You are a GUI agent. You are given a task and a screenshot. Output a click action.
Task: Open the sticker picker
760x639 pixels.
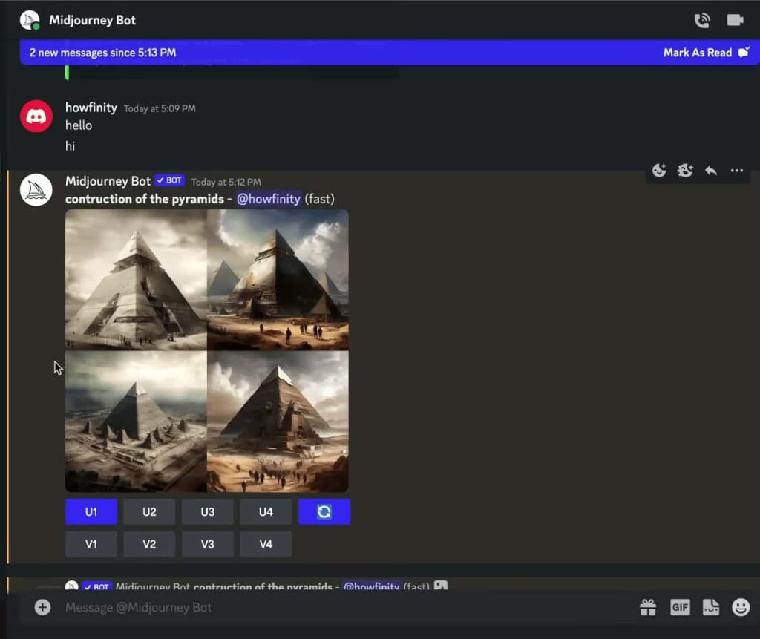710,608
